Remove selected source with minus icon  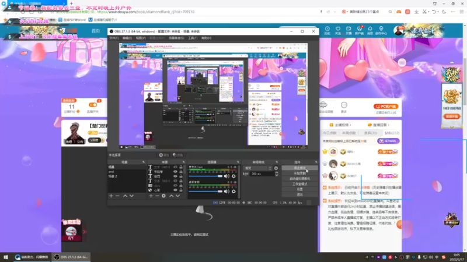click(x=157, y=196)
